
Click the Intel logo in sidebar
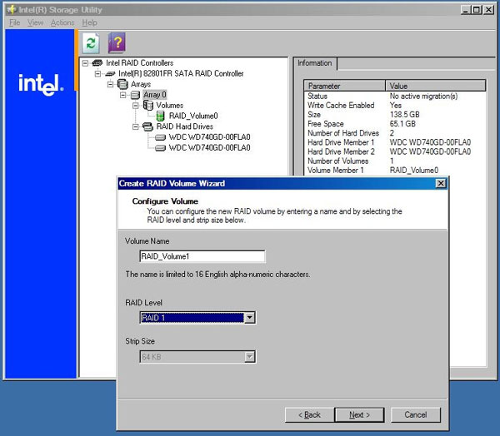(x=41, y=84)
